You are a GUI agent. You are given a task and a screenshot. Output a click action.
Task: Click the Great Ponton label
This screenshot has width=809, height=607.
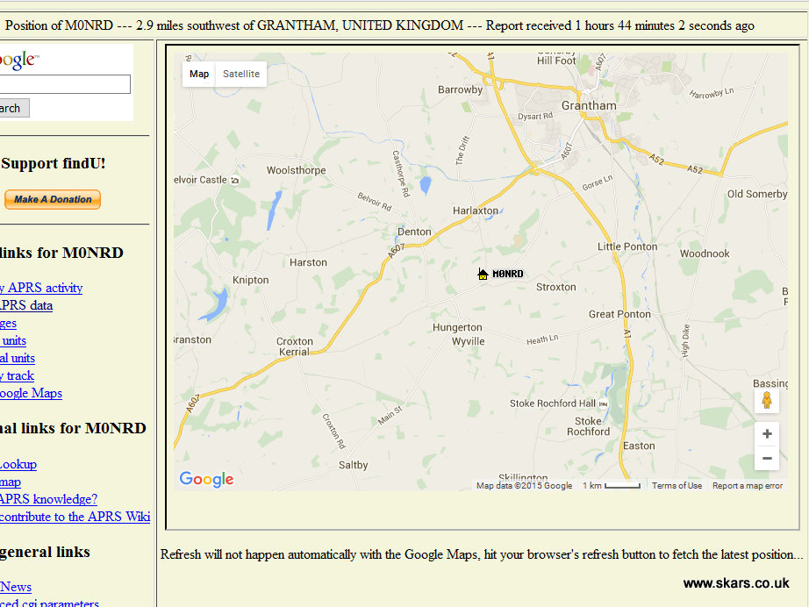tap(619, 314)
